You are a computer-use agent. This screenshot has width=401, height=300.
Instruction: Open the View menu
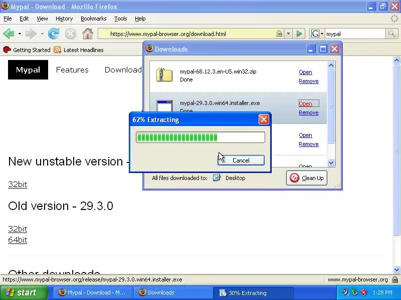tap(42, 18)
